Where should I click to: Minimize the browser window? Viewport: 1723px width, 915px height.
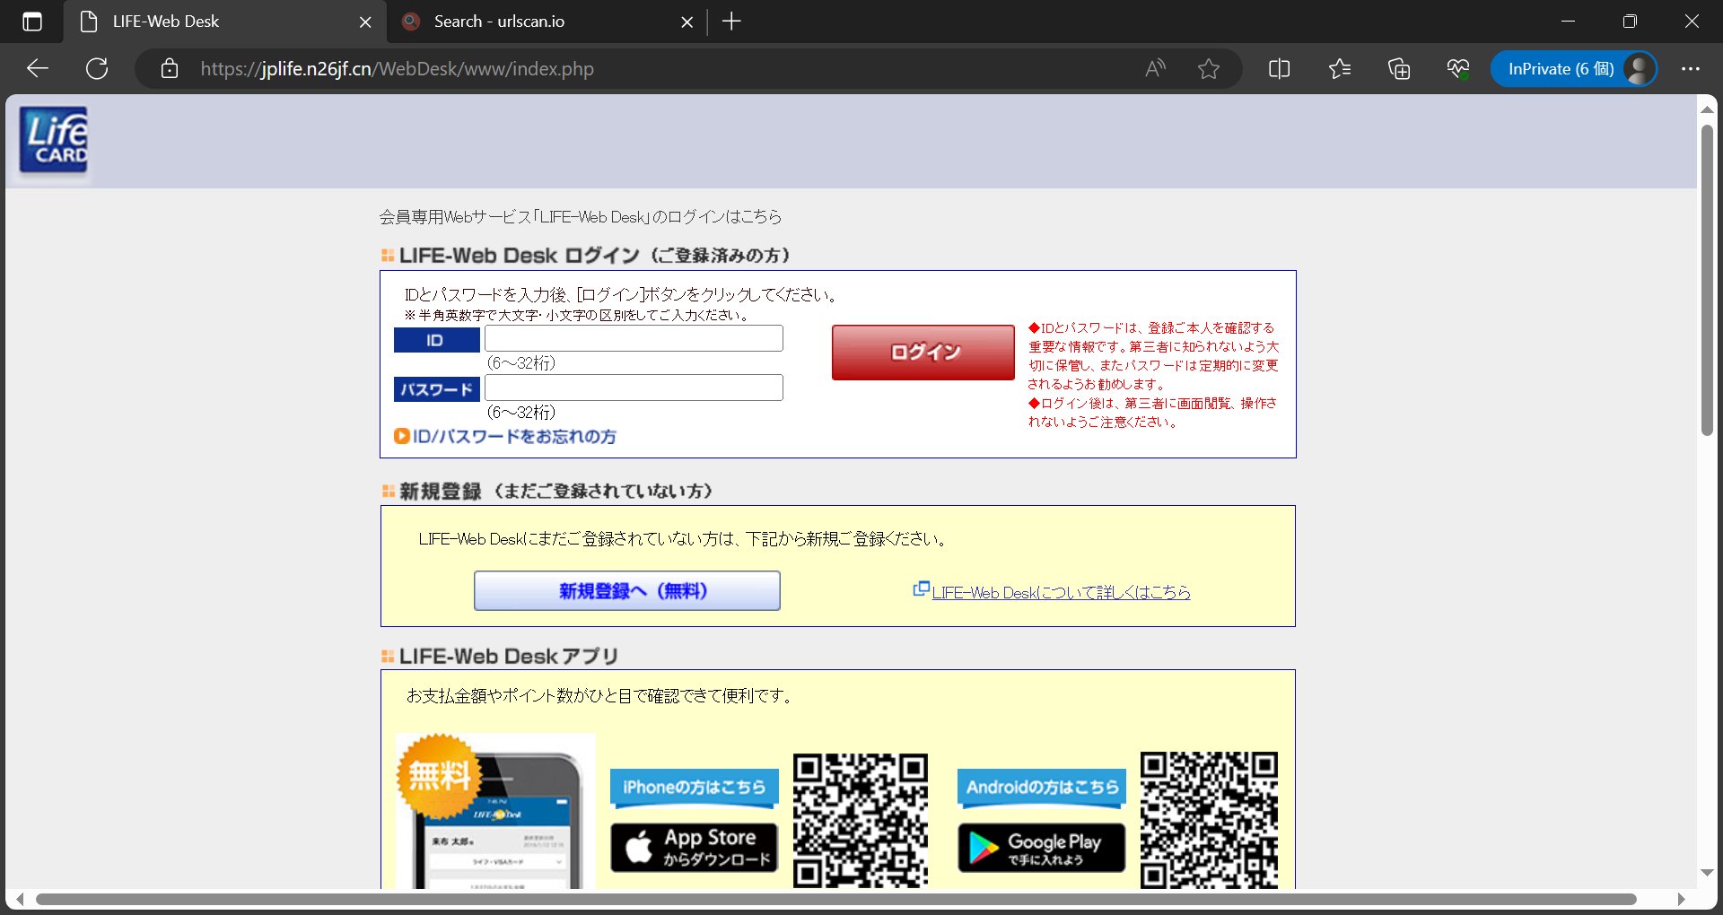1568,22
